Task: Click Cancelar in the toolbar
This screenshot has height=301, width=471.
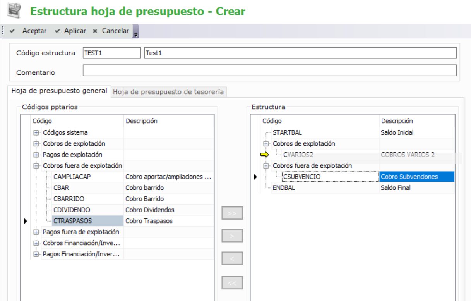Action: 111,31
